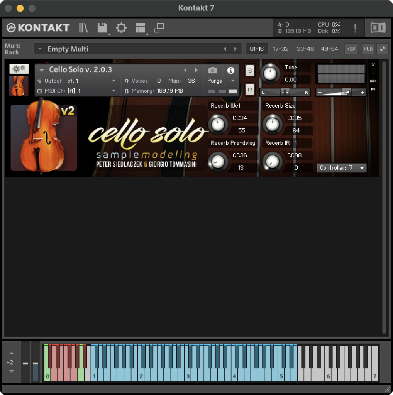Increase volume with plus button
The height and width of the screenshot is (395, 393).
(x=363, y=93)
